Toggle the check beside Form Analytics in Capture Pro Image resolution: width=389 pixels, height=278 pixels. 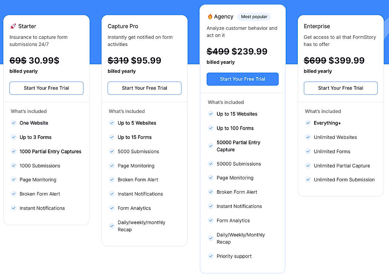[112, 208]
